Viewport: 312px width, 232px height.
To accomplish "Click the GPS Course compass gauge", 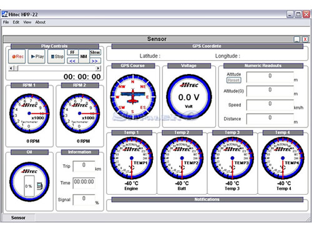I will click(133, 97).
